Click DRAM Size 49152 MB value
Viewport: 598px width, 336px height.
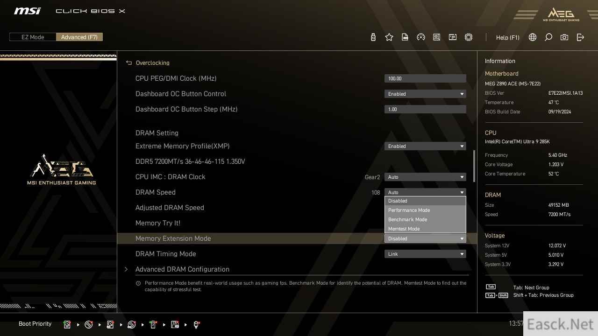559,205
